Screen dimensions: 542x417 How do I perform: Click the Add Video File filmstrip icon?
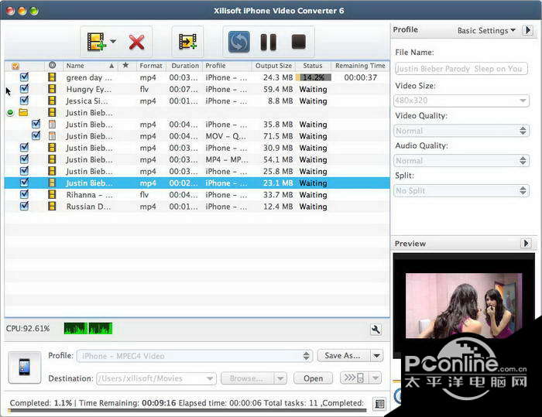point(96,42)
